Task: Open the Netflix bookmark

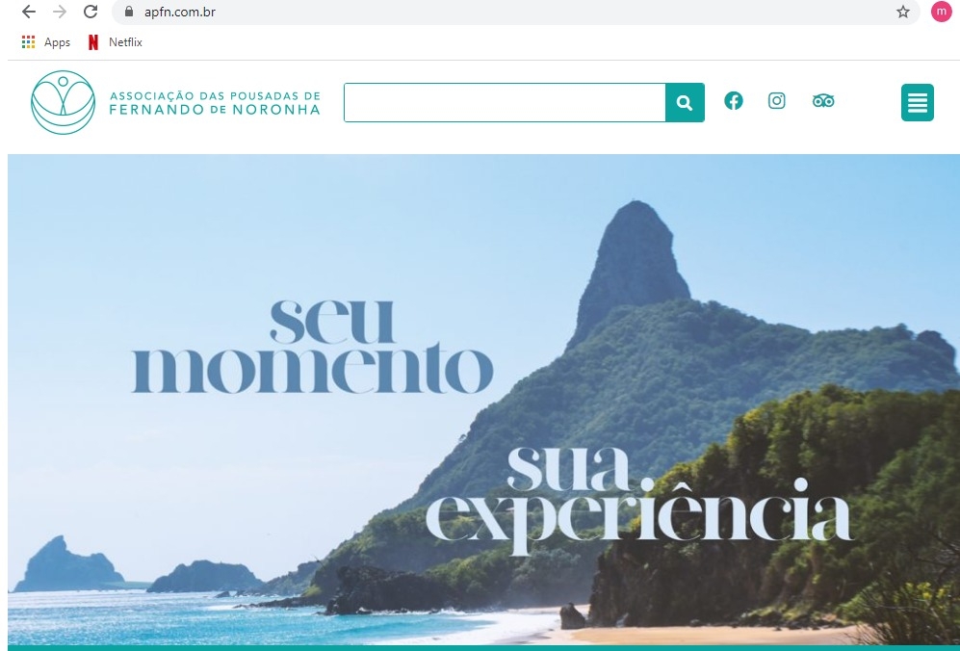Action: pyautogui.click(x=116, y=42)
